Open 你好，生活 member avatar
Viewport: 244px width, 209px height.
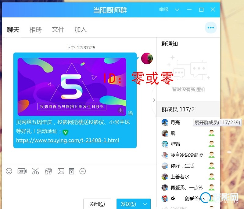(x=165, y=166)
